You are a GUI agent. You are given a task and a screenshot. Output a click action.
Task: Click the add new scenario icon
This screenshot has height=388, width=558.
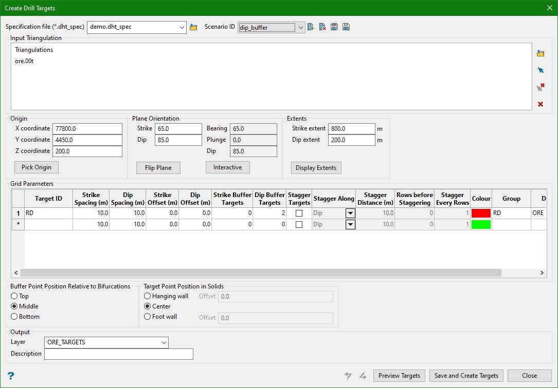[311, 27]
